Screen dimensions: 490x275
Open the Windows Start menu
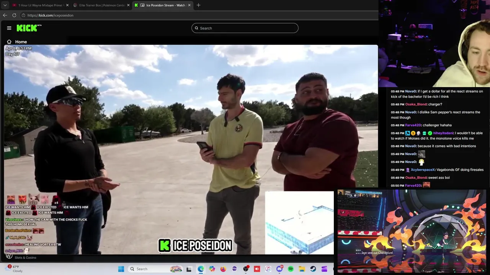pos(121,269)
